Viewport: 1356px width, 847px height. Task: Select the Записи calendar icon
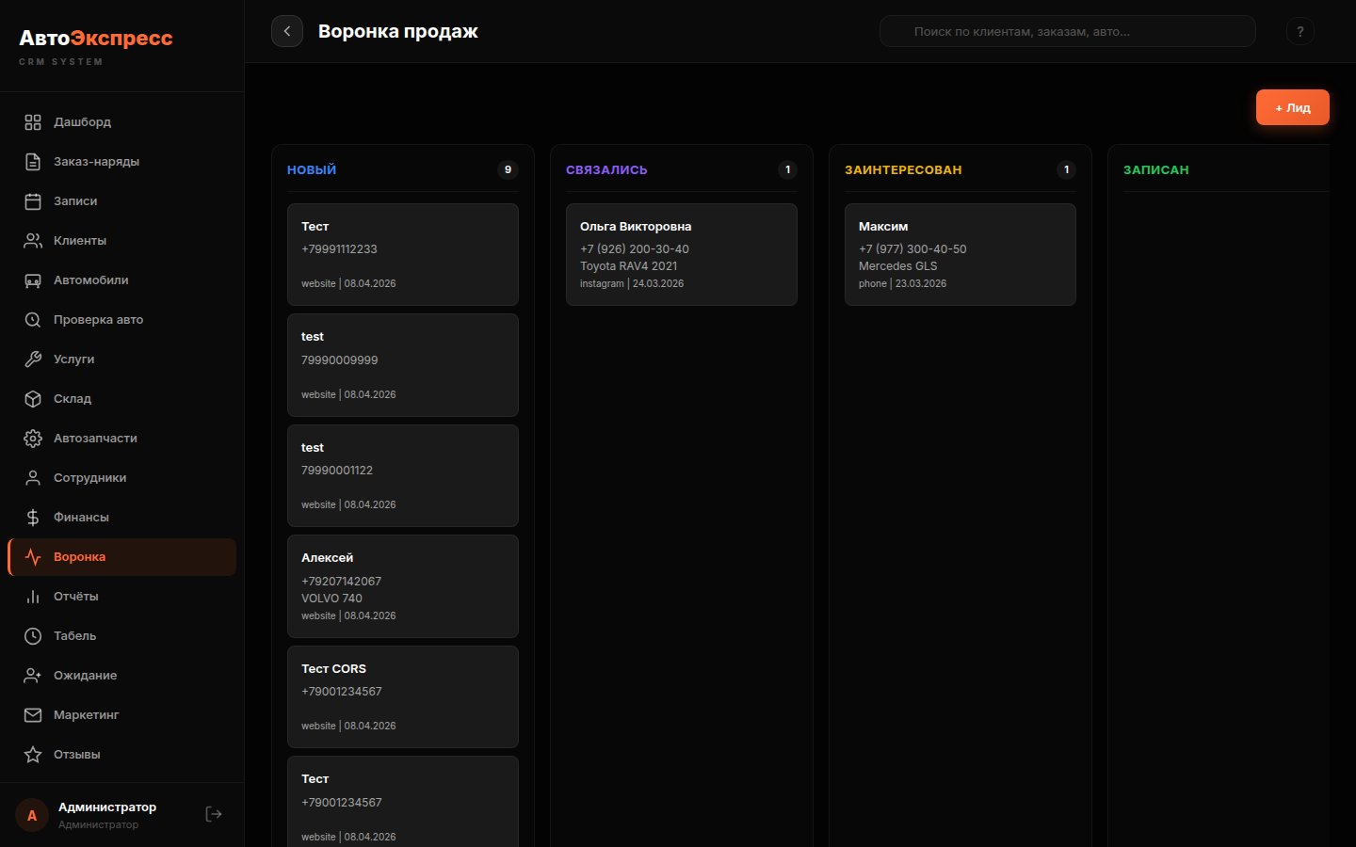tap(33, 200)
